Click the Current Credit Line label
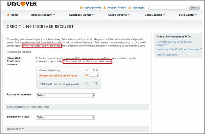Screen dimensions: 205x134 click(50, 70)
